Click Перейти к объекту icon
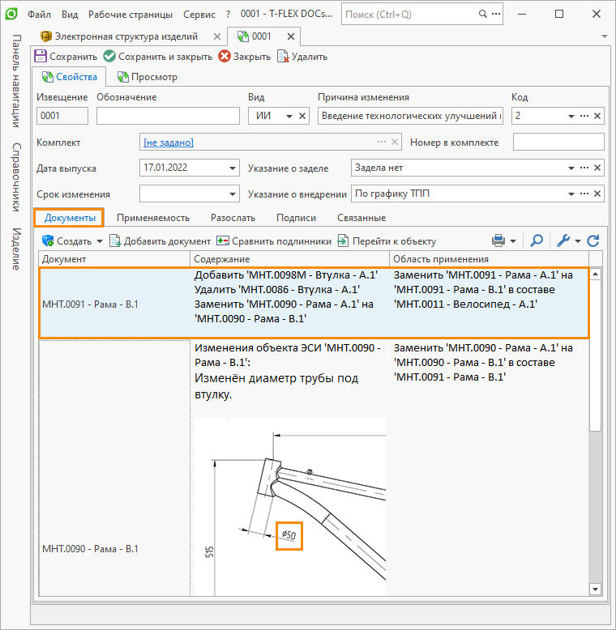Viewport: 616px width, 630px height. (x=344, y=241)
